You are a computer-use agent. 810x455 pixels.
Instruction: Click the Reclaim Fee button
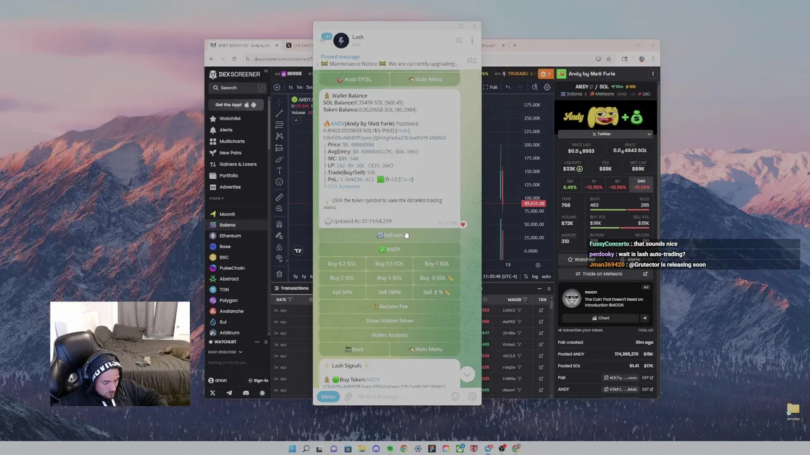[x=390, y=306]
